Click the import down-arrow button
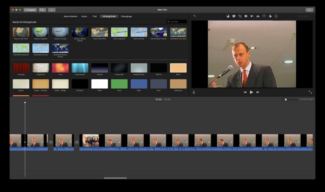Viewport: 325px width, 192px height. click(x=51, y=10)
